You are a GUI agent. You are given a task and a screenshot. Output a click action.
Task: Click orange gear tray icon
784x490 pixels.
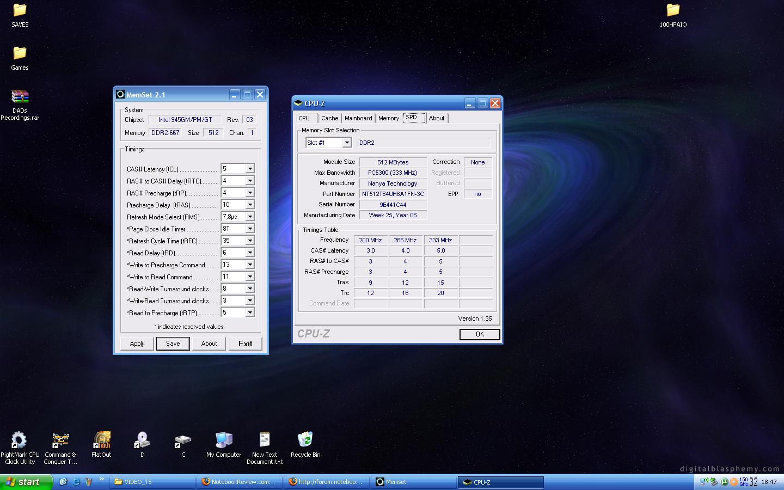734,482
